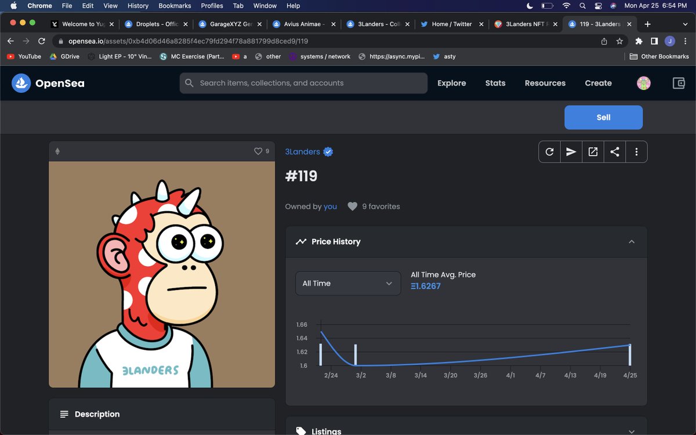Viewport: 696px width, 435px height.
Task: Click the NFT #119 ape image
Action: 162,274
